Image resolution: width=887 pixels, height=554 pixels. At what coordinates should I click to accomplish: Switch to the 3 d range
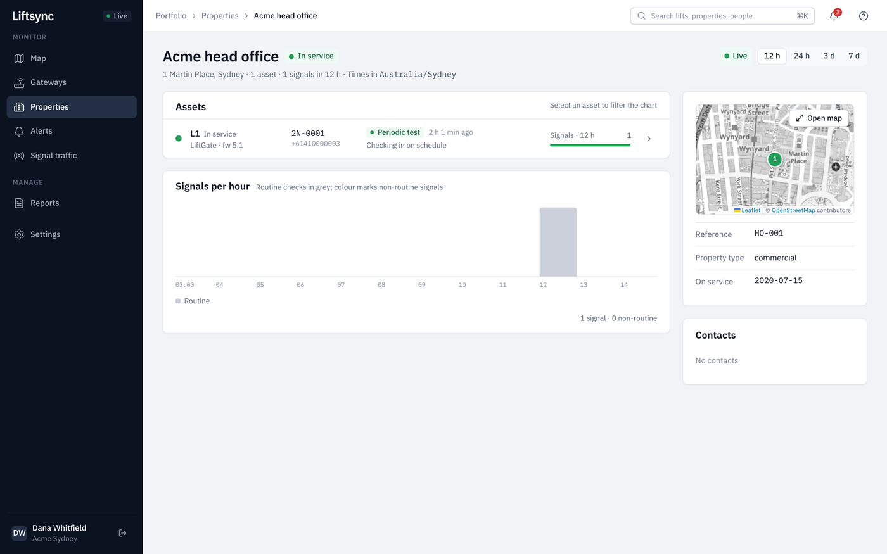[829, 56]
